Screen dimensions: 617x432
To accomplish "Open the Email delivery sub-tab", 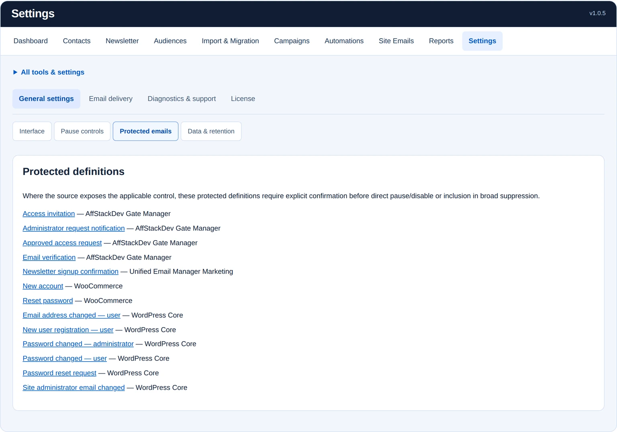I will click(x=110, y=99).
